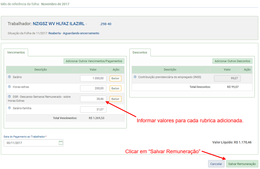
Task: Focus the Horas extras value field 200,00
Action: coord(93,88)
